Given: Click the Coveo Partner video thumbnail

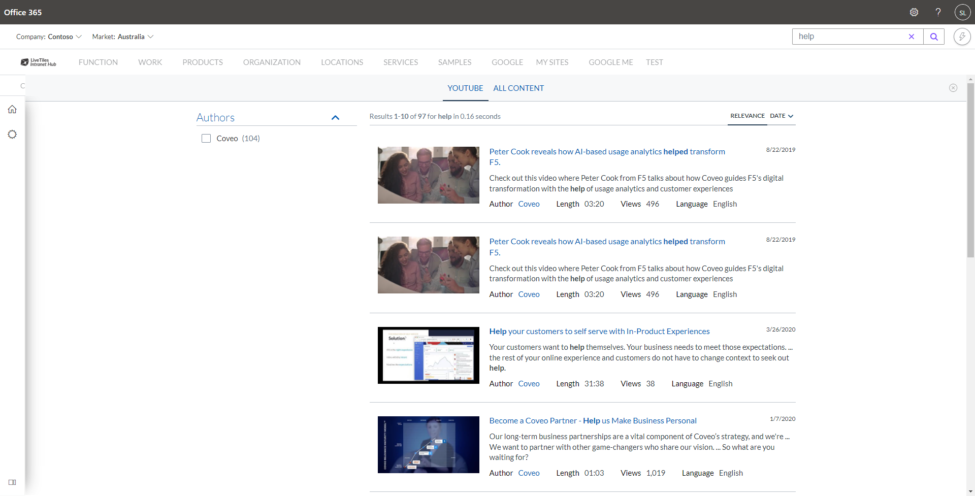Looking at the screenshot, I should (x=428, y=445).
